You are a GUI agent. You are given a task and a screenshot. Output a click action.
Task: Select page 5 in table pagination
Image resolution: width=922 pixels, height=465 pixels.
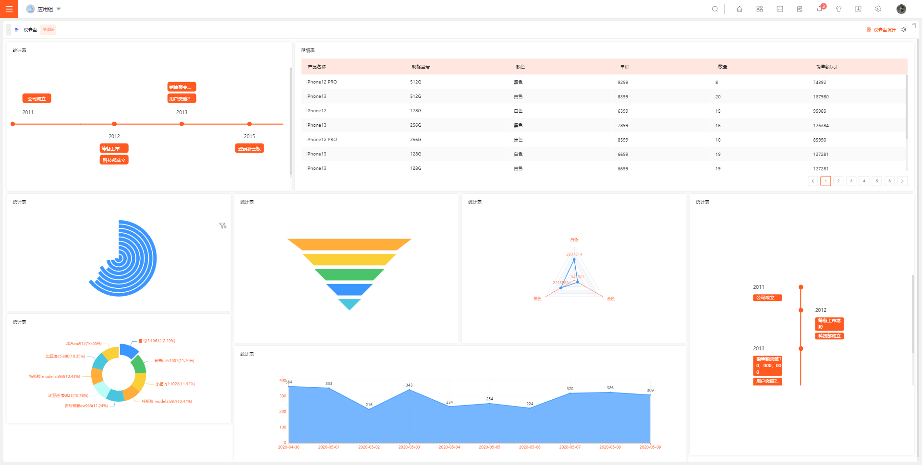point(877,181)
